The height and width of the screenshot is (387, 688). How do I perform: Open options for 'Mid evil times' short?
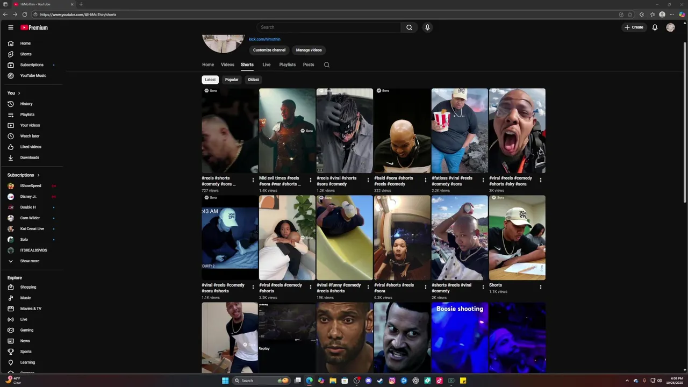pos(311,180)
